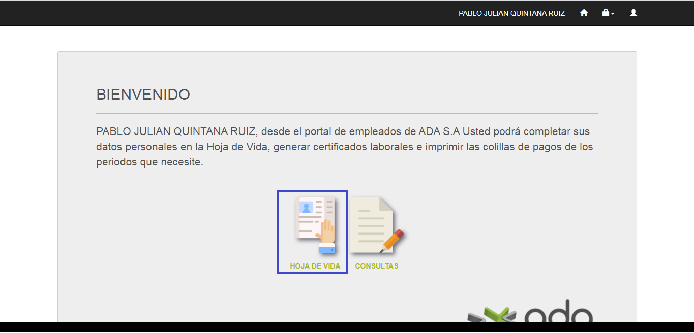Viewport: 694px width, 334px height.
Task: Go to home via house icon
Action: [584, 13]
